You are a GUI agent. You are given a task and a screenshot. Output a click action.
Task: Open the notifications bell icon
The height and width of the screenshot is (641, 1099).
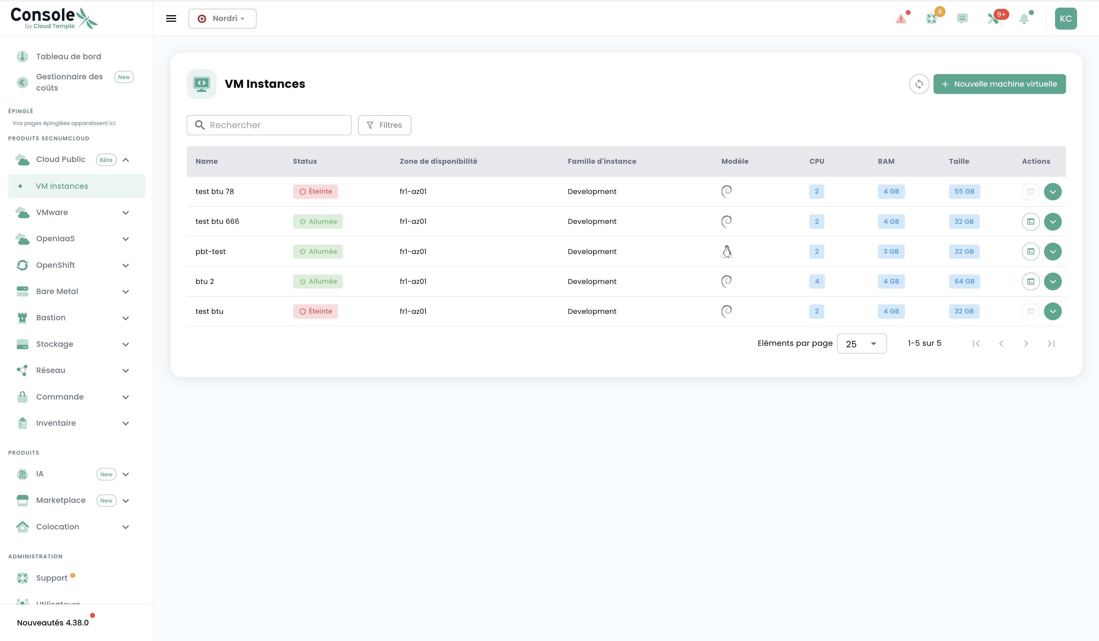pos(1024,19)
